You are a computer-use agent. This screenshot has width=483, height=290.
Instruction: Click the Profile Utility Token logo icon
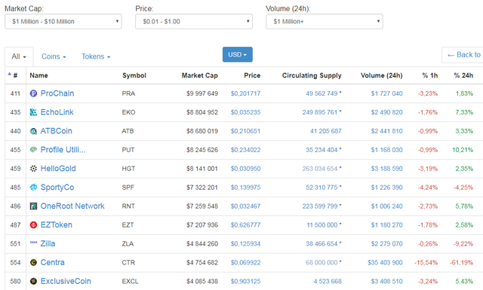point(33,150)
